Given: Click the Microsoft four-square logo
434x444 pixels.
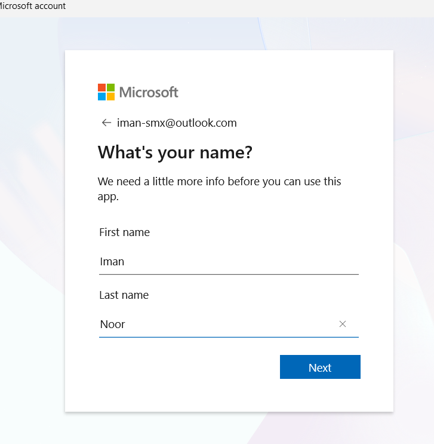Looking at the screenshot, I should pos(106,92).
